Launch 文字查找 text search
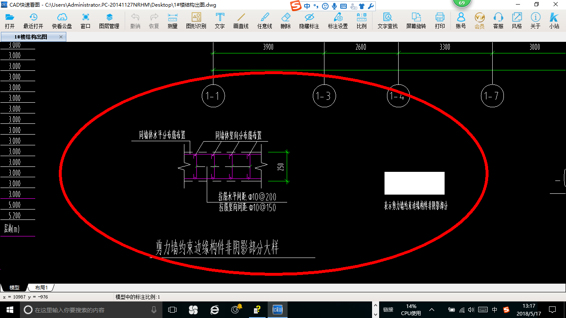 387,21
